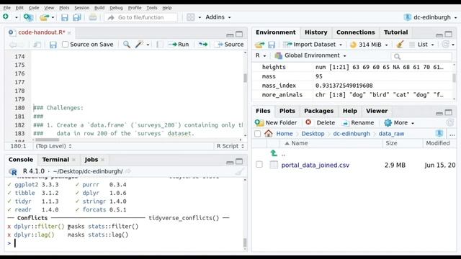Tick the checkbox for portal_data_joined.csv
The width and height of the screenshot is (461, 259).
(x=259, y=165)
